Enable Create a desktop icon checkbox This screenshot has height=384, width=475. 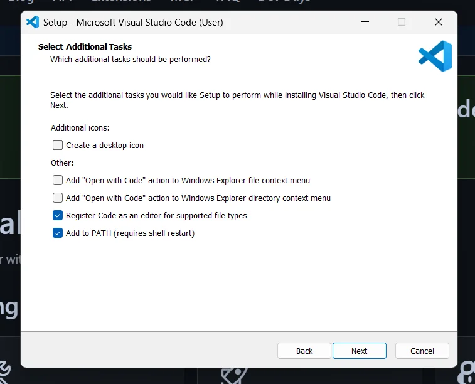pos(58,145)
